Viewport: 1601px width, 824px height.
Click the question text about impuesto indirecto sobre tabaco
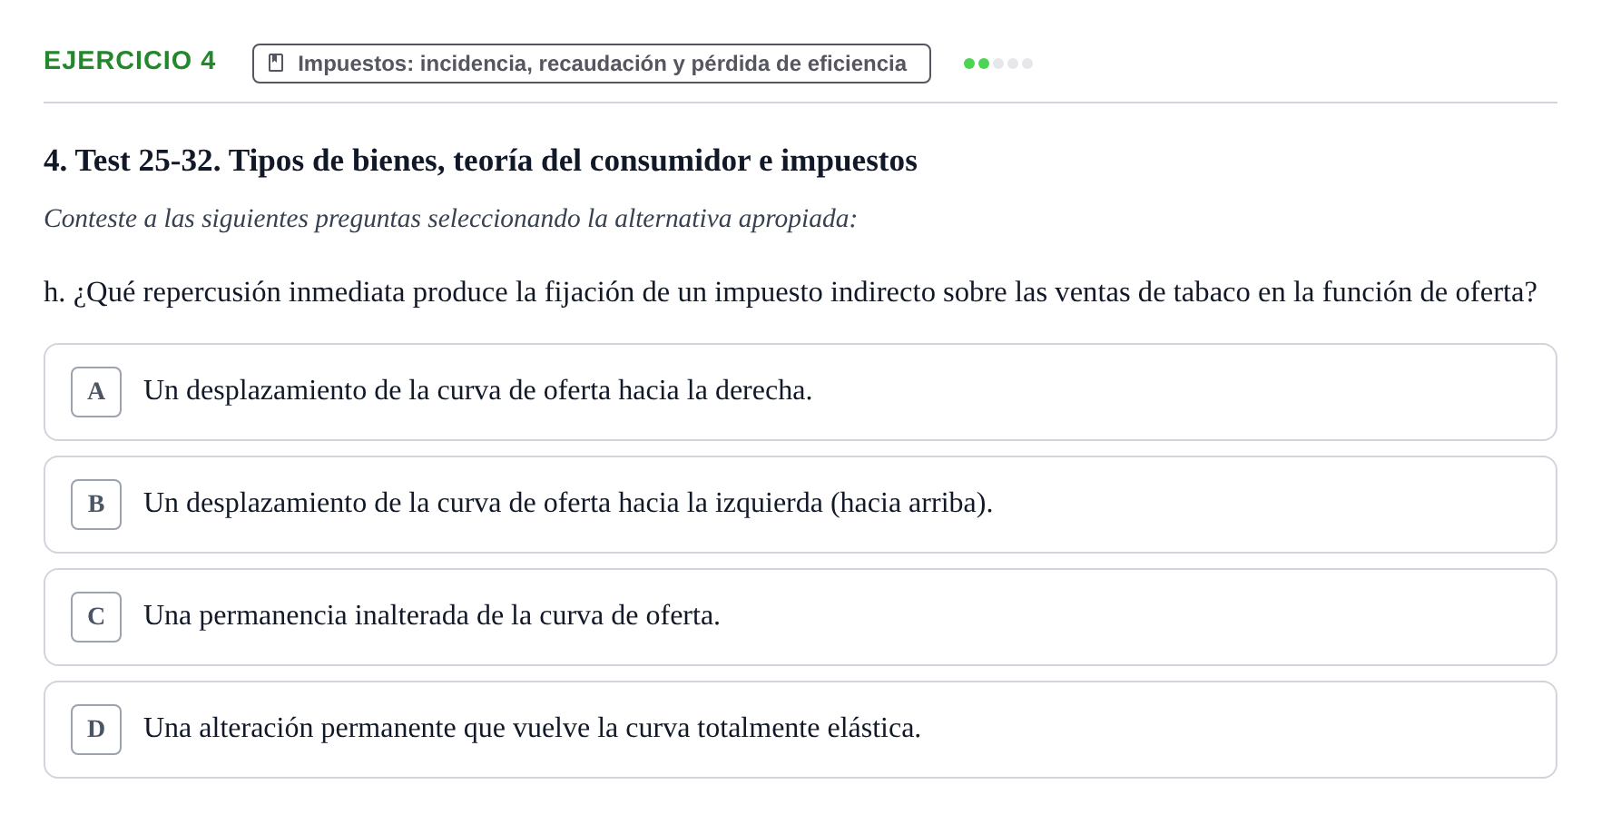(791, 292)
